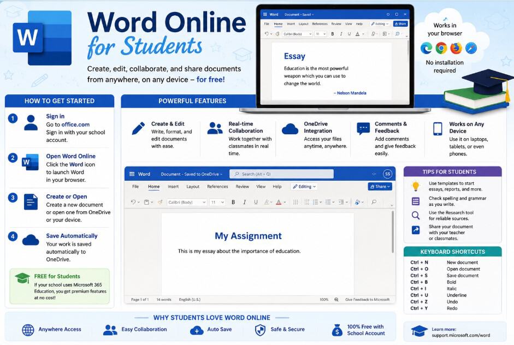Toggle Bold in main Word toolbar
Screen dimensions: 514x345
233,202
